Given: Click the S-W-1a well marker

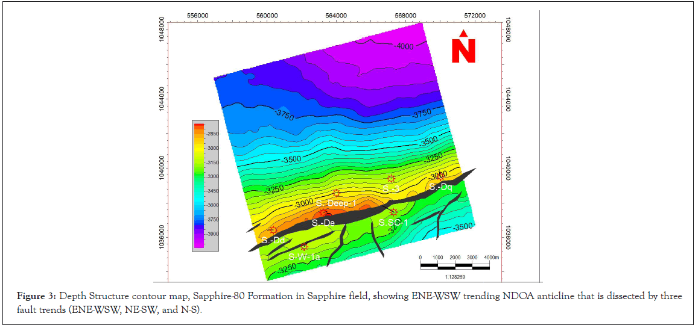Looking at the screenshot, I should coord(304,247).
